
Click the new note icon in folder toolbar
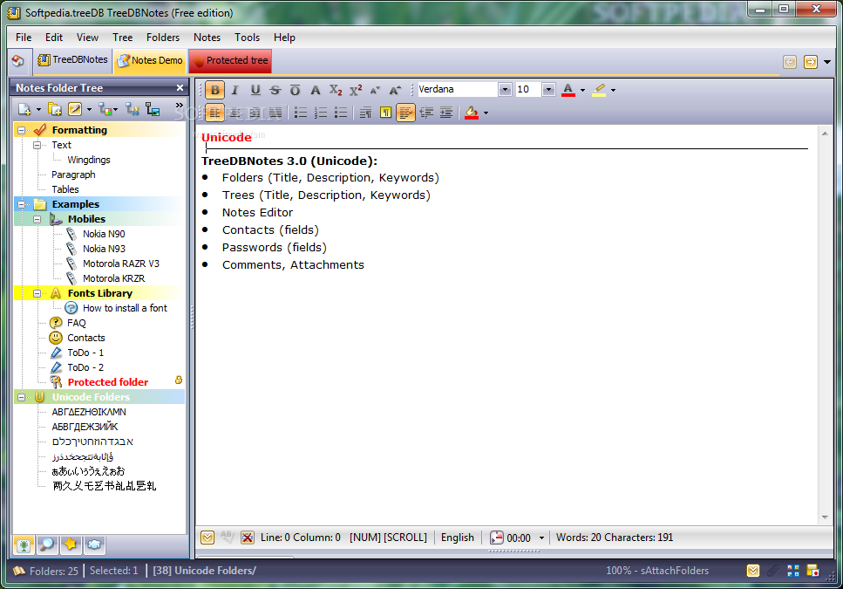pos(24,110)
